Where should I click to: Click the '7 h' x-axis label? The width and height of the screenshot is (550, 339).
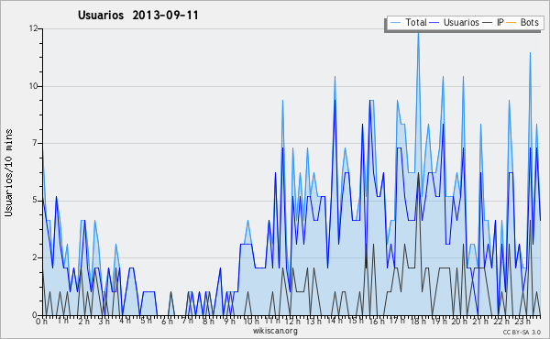tap(188, 321)
